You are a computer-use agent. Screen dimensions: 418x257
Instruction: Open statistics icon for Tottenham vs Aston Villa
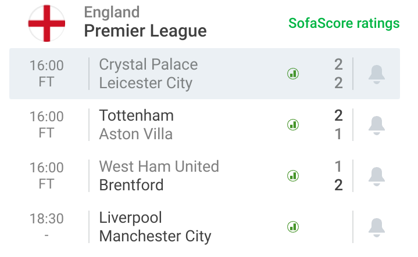click(292, 125)
